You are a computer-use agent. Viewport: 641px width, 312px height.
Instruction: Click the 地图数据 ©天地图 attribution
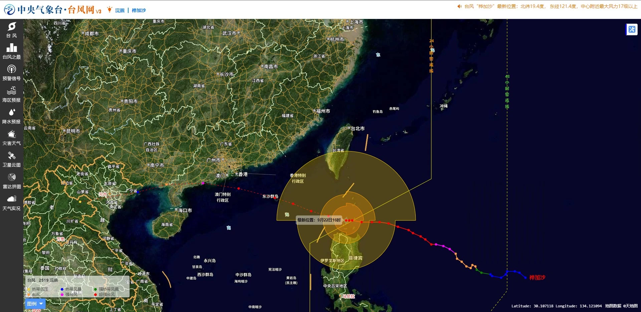621,306
